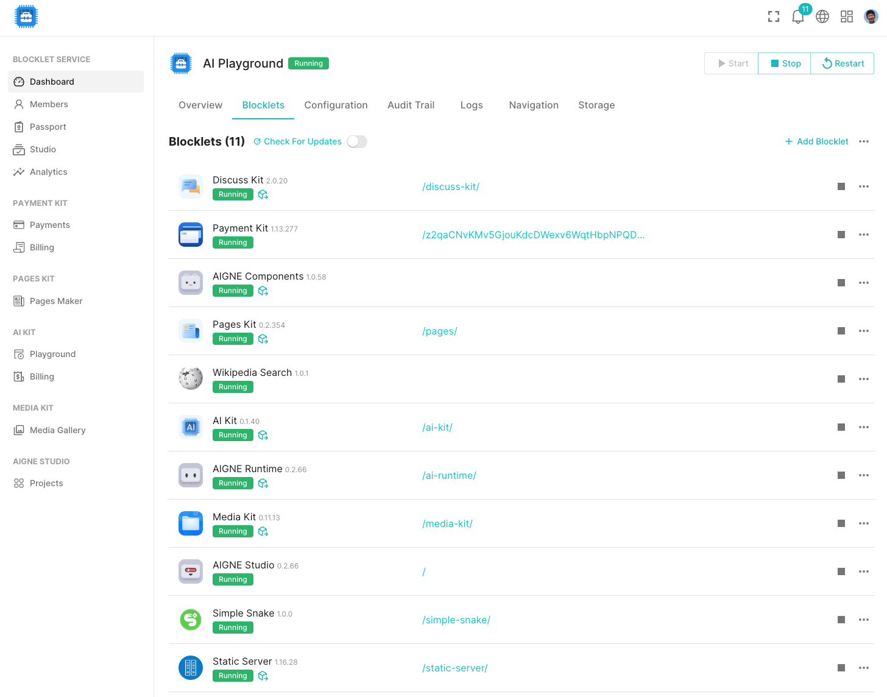This screenshot has width=887, height=697.
Task: Open the /discuss-kit/ link
Action: (451, 187)
